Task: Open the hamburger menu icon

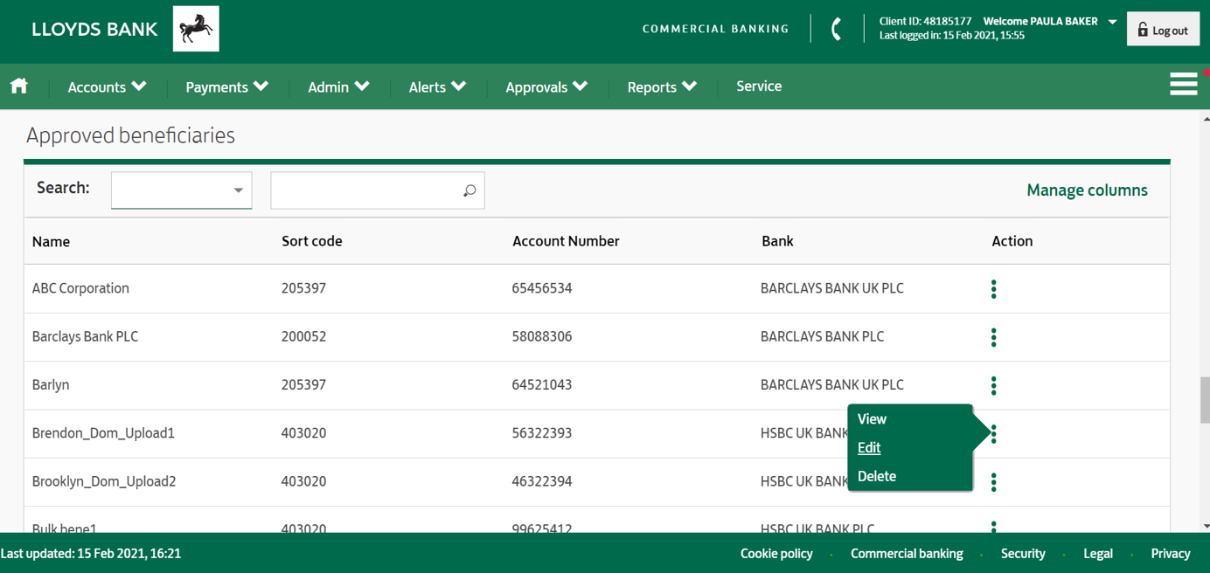Action: (1184, 85)
